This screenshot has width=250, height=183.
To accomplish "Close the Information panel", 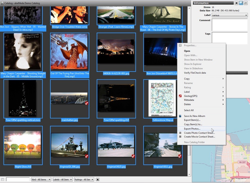I will 237,3.
